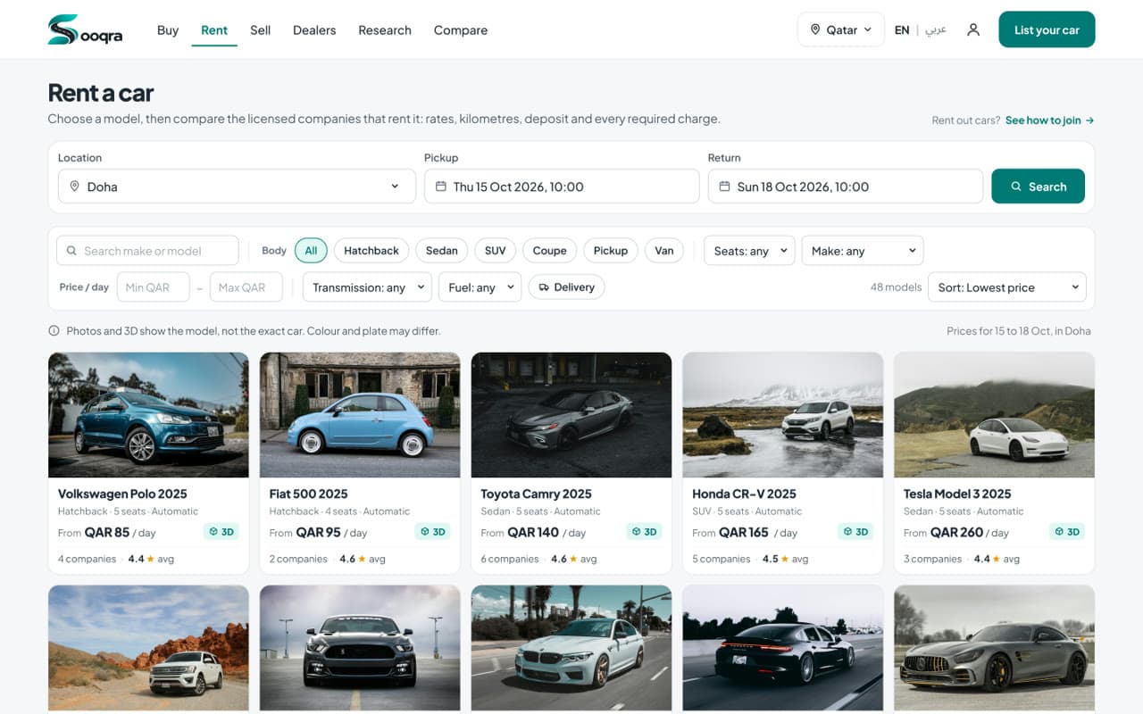
Task: Open the Qatar country selector
Action: [841, 29]
